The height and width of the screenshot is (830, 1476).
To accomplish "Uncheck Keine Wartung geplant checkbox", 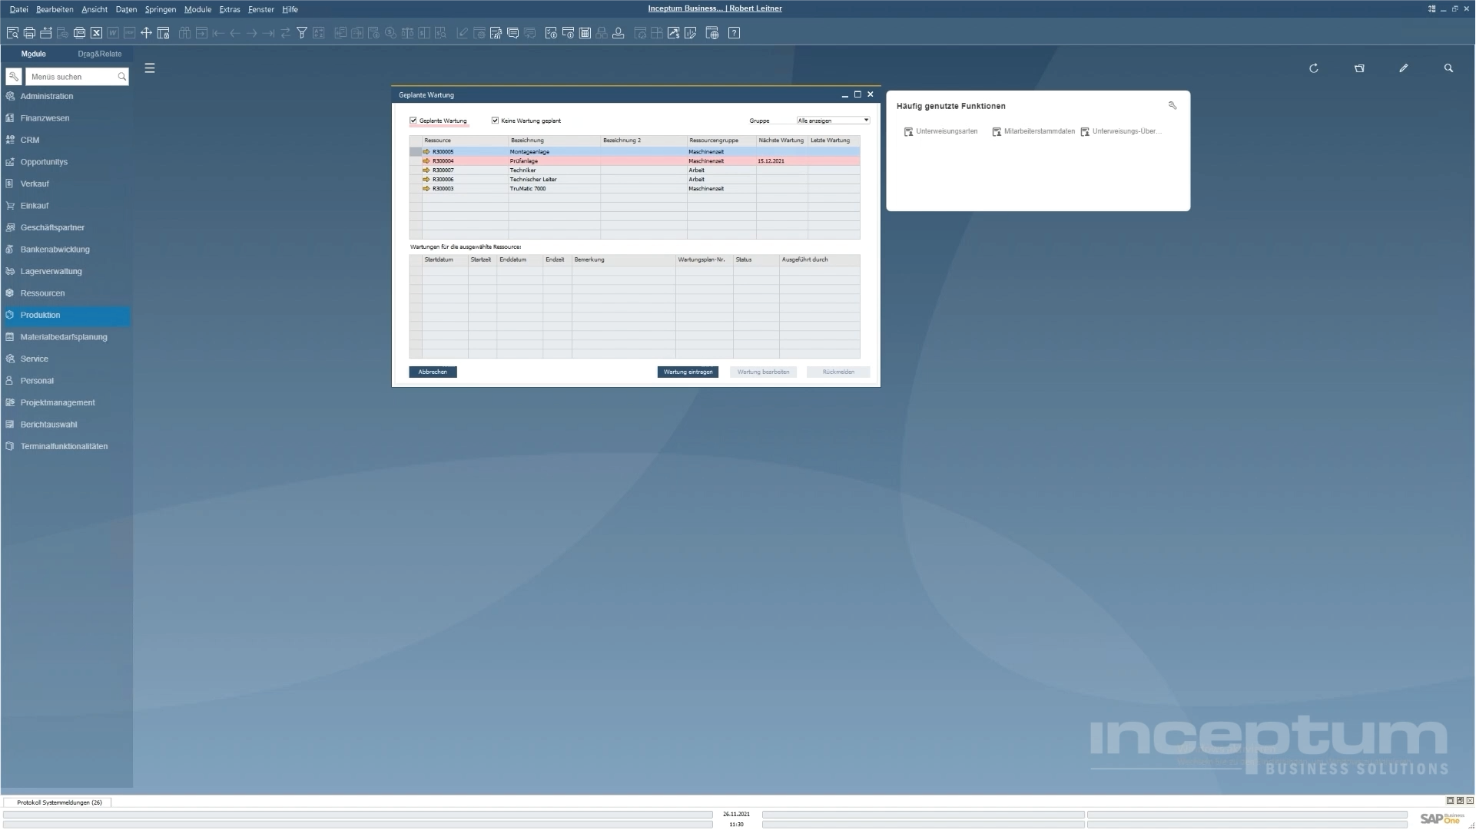I will 496,121.
